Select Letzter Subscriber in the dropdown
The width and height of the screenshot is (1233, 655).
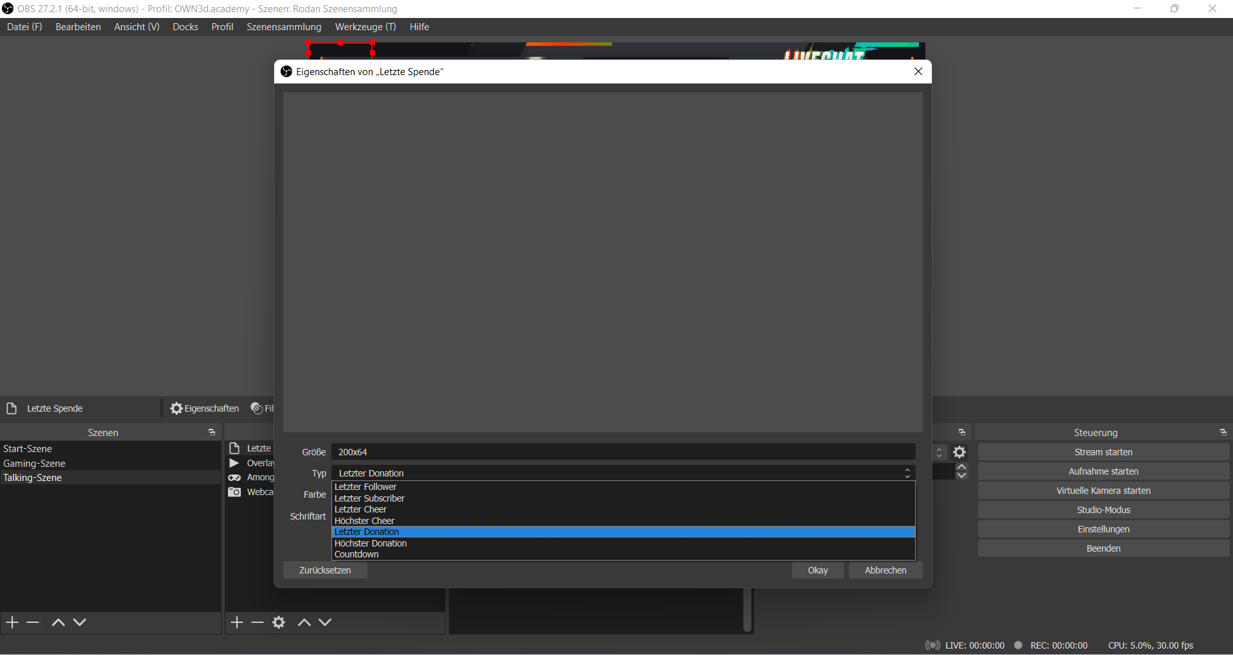tap(369, 498)
